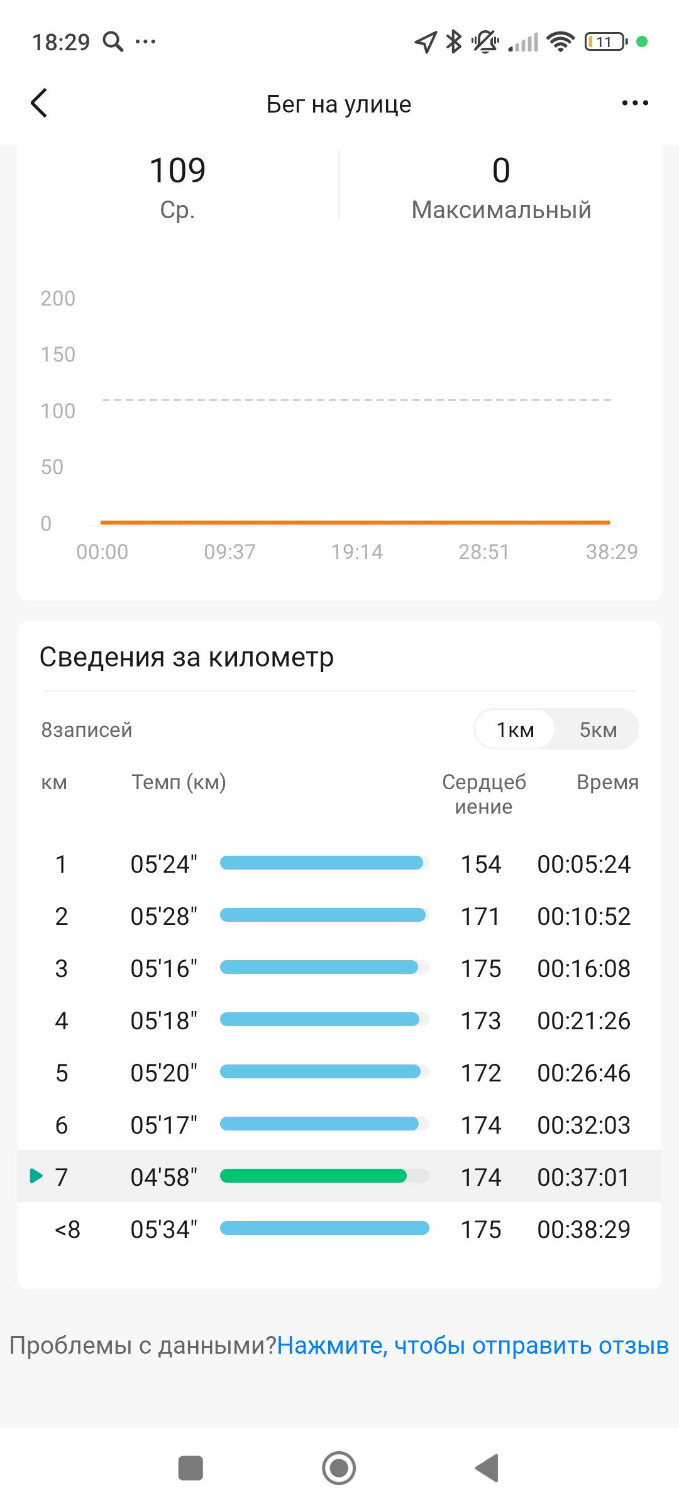Tap the green pace bar for 04'58"
679x1509 pixels.
(313, 1176)
